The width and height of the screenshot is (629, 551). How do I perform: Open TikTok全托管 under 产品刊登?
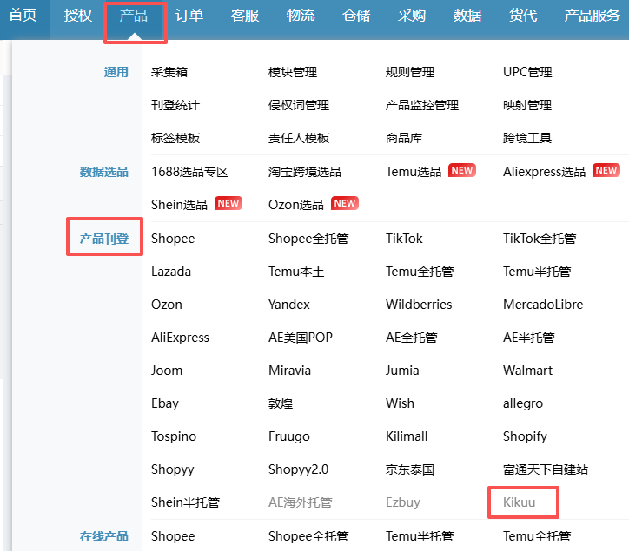pos(539,239)
